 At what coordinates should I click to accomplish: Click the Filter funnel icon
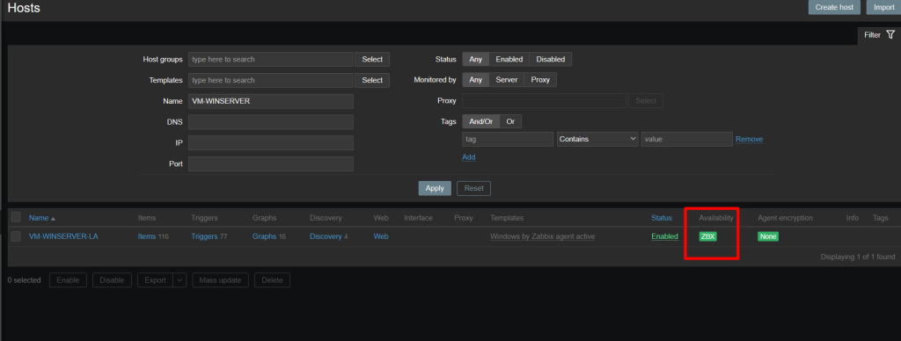pos(890,35)
